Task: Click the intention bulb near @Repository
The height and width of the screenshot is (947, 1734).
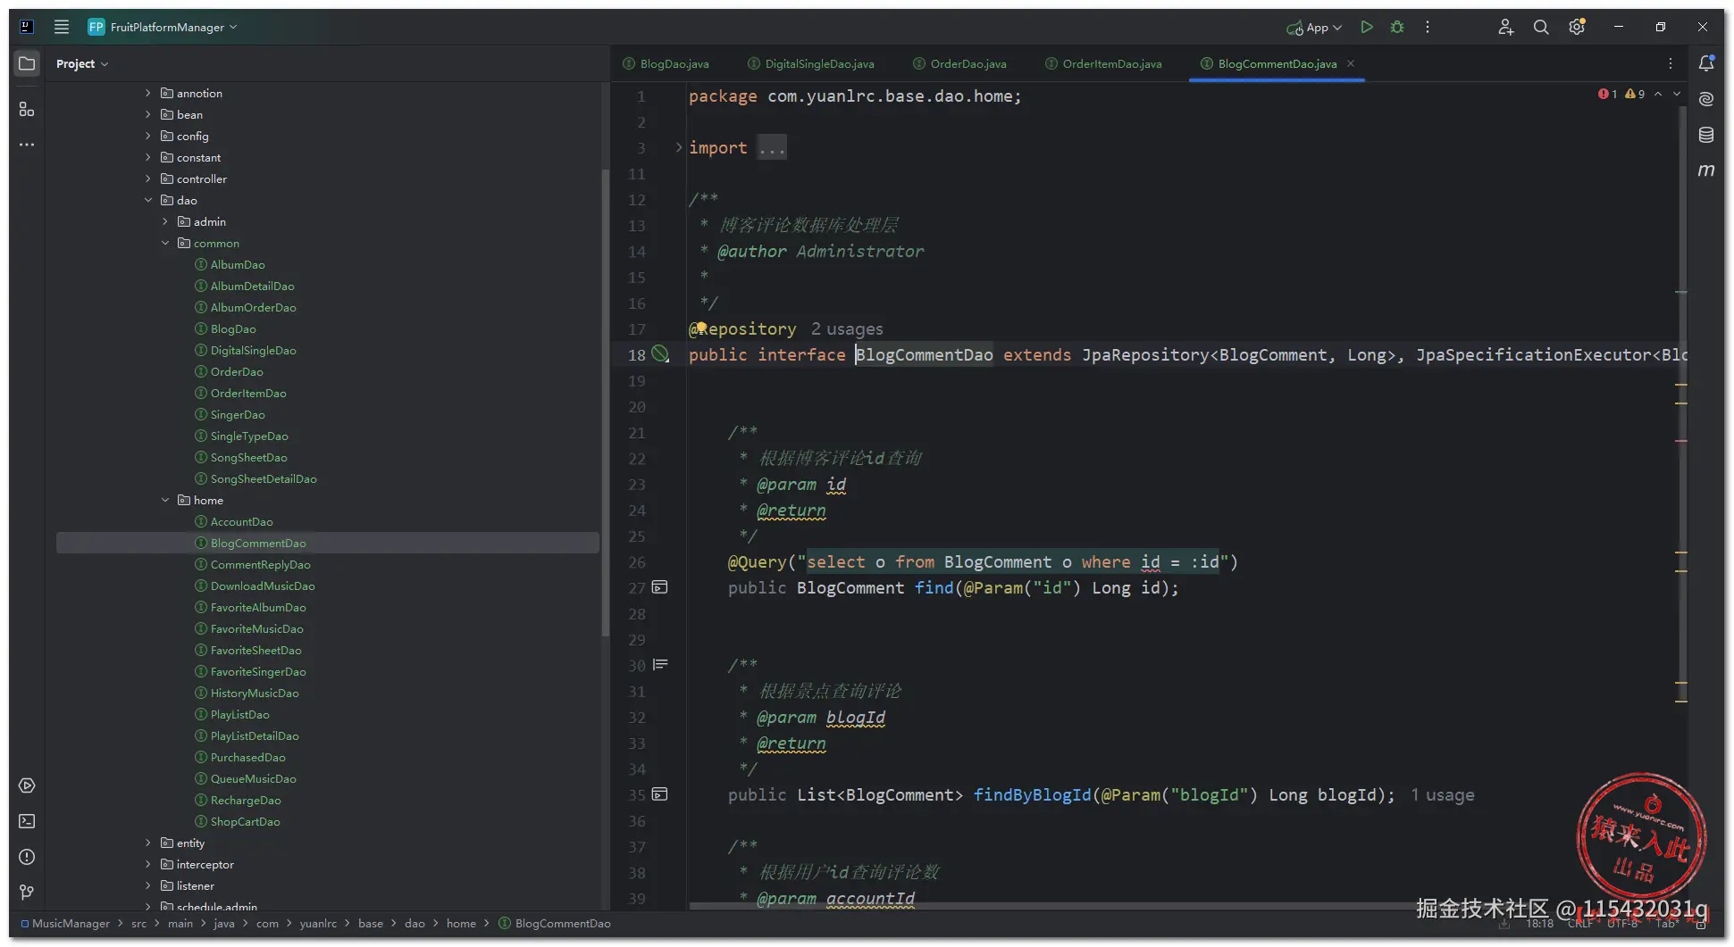Action: [701, 328]
